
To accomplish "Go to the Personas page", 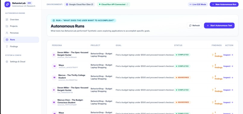I will (21, 33).
